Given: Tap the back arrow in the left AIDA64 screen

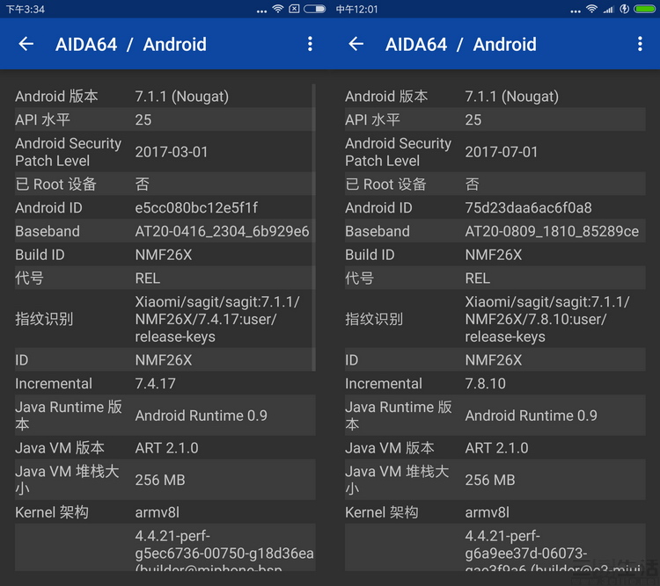Looking at the screenshot, I should pos(26,44).
